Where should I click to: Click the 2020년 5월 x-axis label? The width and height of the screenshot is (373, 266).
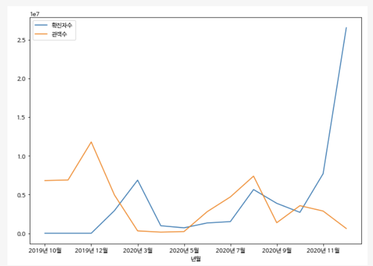pos(184,250)
